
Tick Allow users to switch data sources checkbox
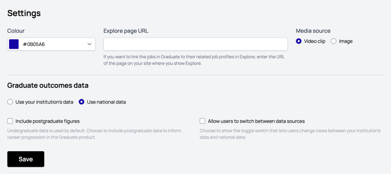pyautogui.click(x=203, y=121)
